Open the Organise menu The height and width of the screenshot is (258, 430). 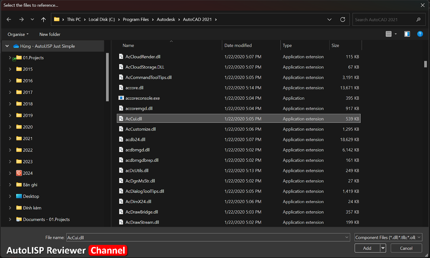point(18,34)
